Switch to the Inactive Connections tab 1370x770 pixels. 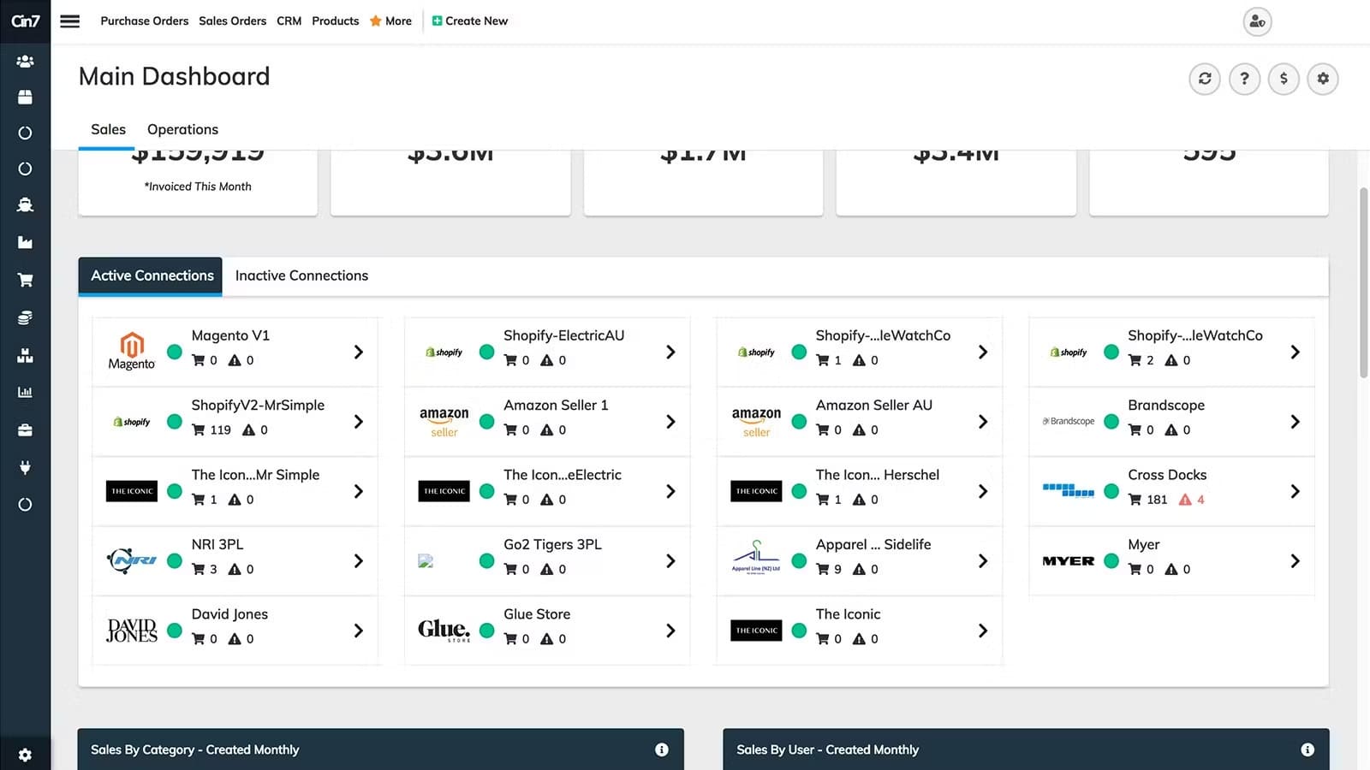pos(301,275)
